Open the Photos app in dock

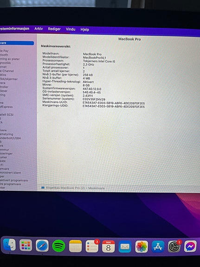click(142, 247)
